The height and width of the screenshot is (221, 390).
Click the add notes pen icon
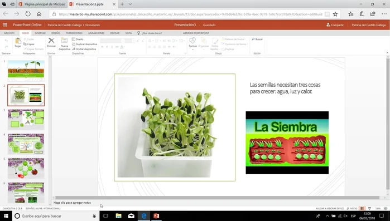[x=362, y=14]
